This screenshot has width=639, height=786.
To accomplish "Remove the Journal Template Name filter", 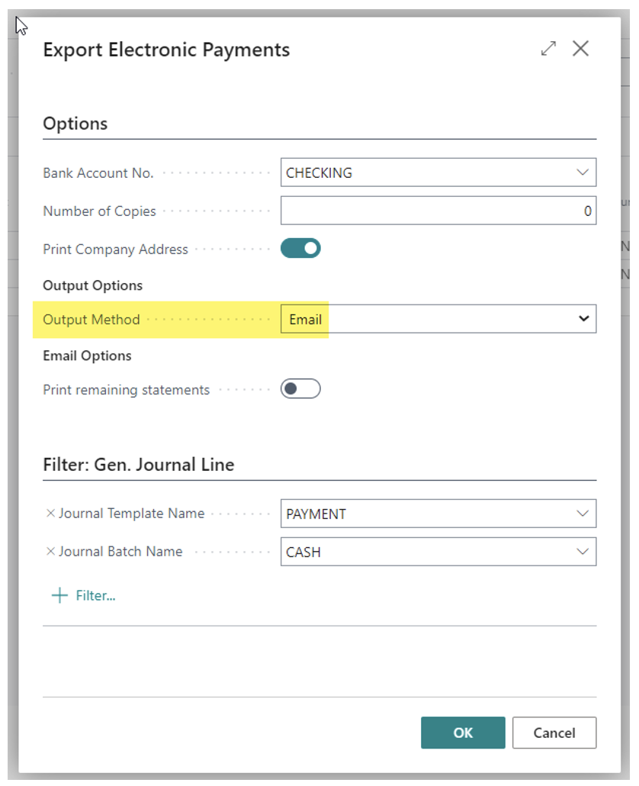I will pyautogui.click(x=50, y=514).
